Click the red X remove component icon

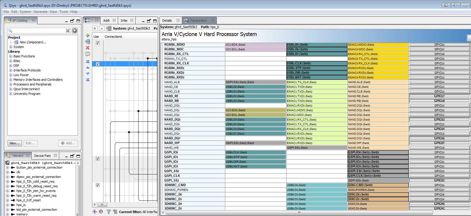pyautogui.click(x=88, y=48)
